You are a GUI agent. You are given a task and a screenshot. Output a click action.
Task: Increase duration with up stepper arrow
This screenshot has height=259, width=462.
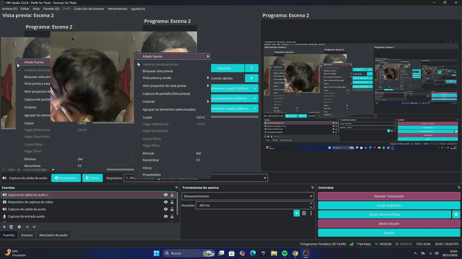click(x=311, y=204)
